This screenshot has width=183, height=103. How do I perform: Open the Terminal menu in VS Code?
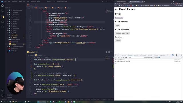(33, 1)
